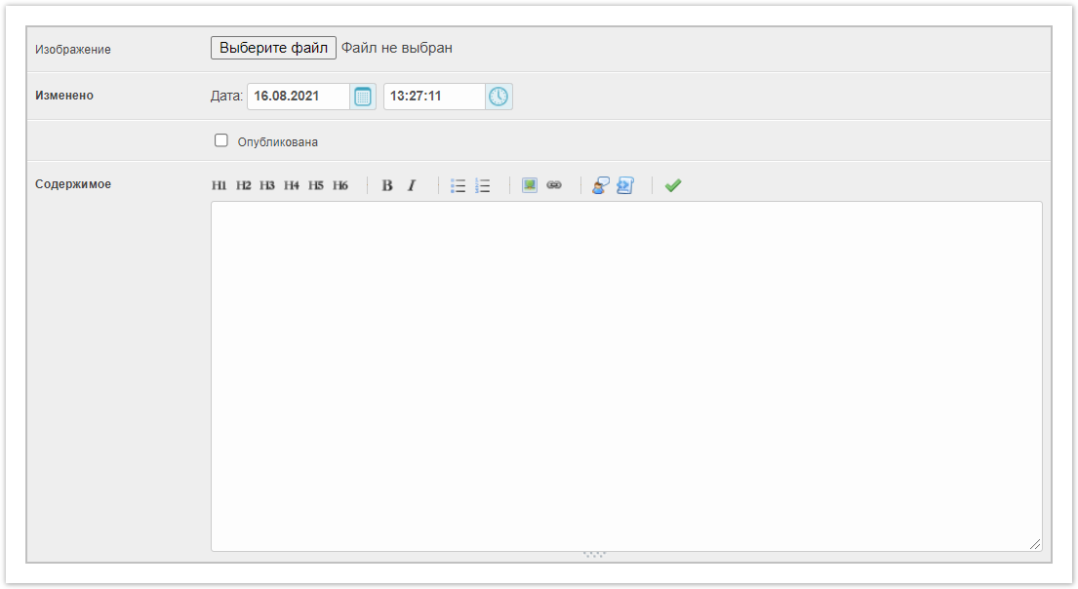The image size is (1078, 589).
Task: Apply H5 heading format
Action: (316, 185)
